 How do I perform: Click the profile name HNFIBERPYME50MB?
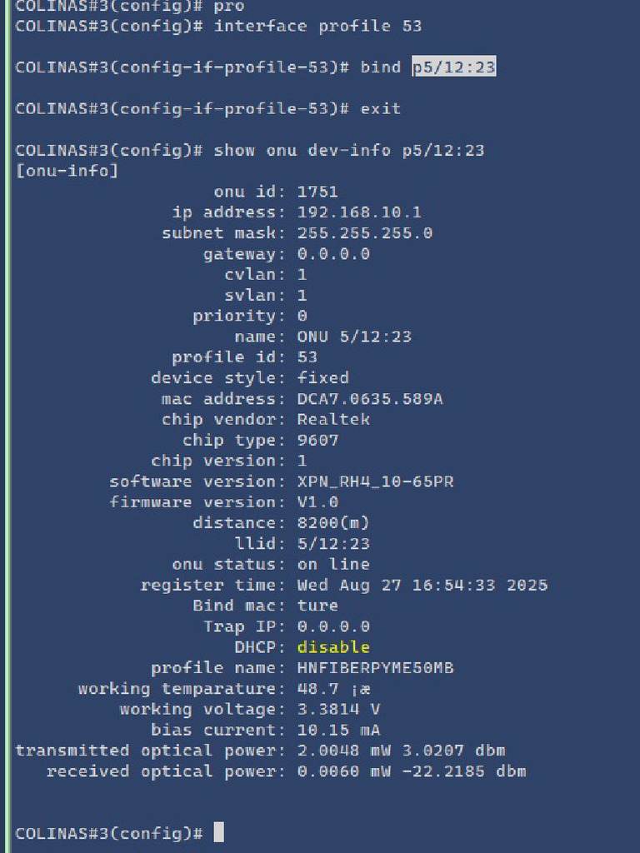click(x=375, y=668)
